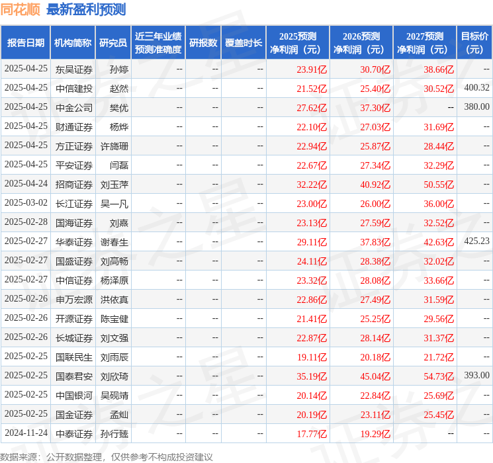Click the 研报数 column header
The image size is (493, 463).
[203, 43]
